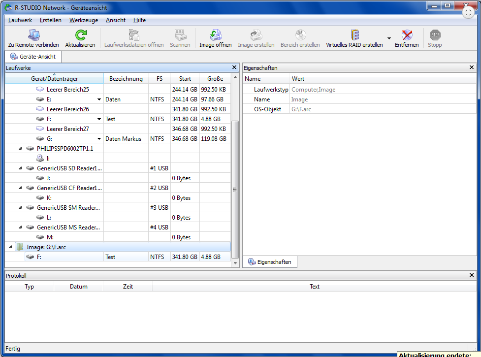
Task: Select the drive icon of G: Daten Markus
Action: pyautogui.click(x=40, y=139)
